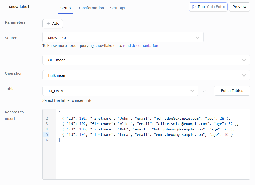This screenshot has height=185, width=255.
Task: Click the "alice.smith@example.com" value in editor
Action: tap(183, 124)
